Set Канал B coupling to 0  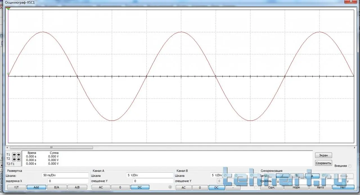[x=200, y=187]
